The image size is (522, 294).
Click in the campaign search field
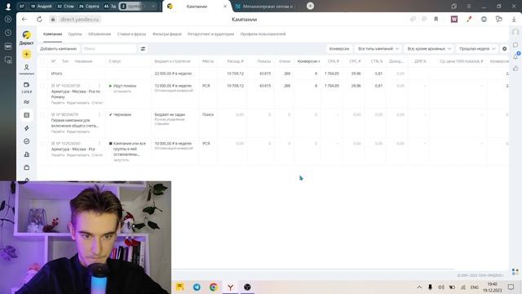[109, 49]
